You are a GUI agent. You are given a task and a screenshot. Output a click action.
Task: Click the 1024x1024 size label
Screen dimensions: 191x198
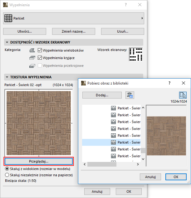point(179,101)
